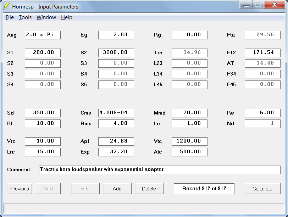Click the L45 field

(x=189, y=85)
